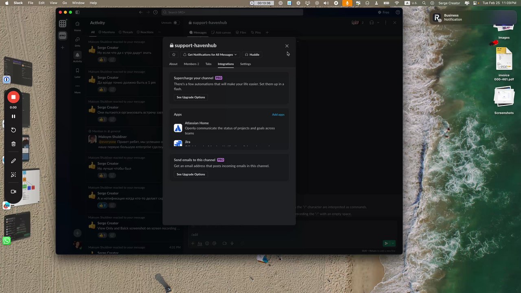Viewport: 521px width, 293px height.
Task: Open More options in the Slack sidebar
Action: tap(77, 88)
